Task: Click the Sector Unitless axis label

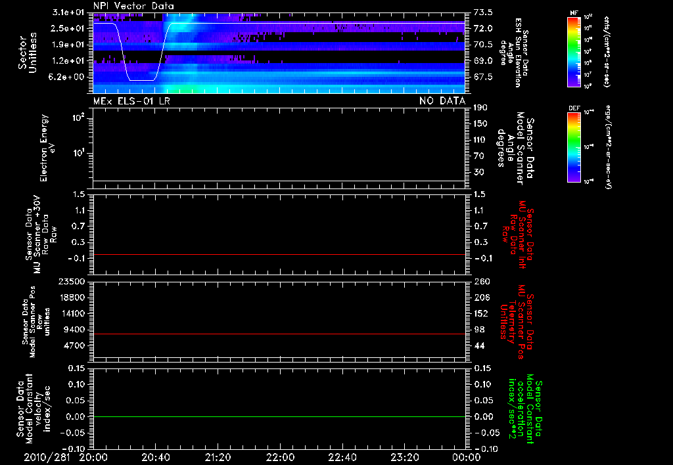Action: [x=26, y=51]
